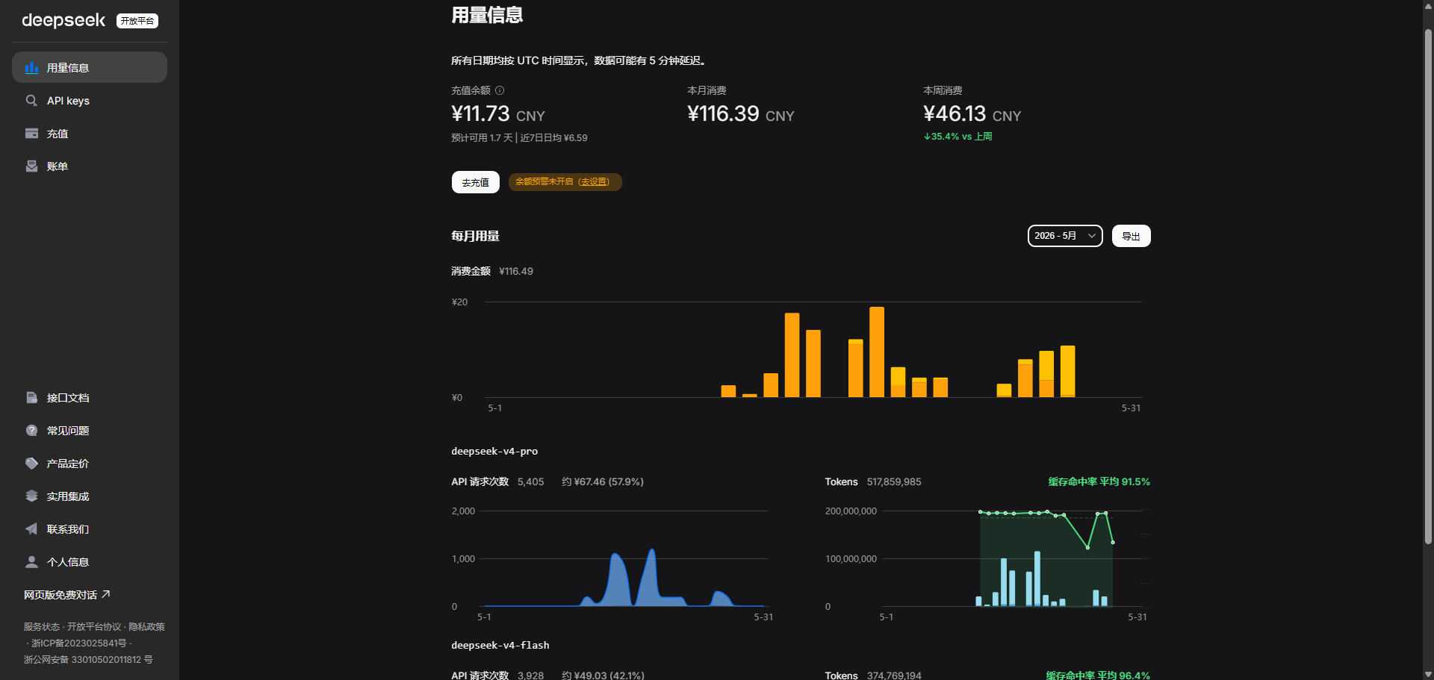Open the 浙公网安备 33010502011812 号 link
Image resolution: width=1434 pixels, height=680 pixels.
[88, 660]
